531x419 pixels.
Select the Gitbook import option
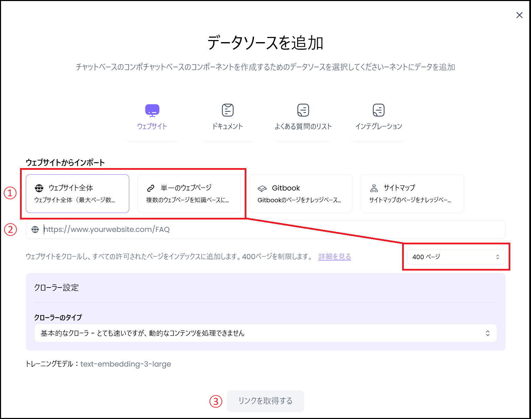(x=300, y=193)
